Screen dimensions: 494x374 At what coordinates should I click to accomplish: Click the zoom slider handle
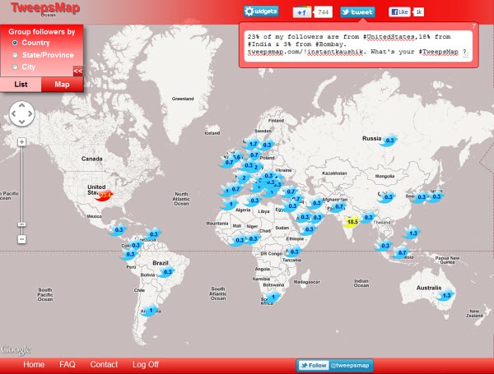(21, 224)
